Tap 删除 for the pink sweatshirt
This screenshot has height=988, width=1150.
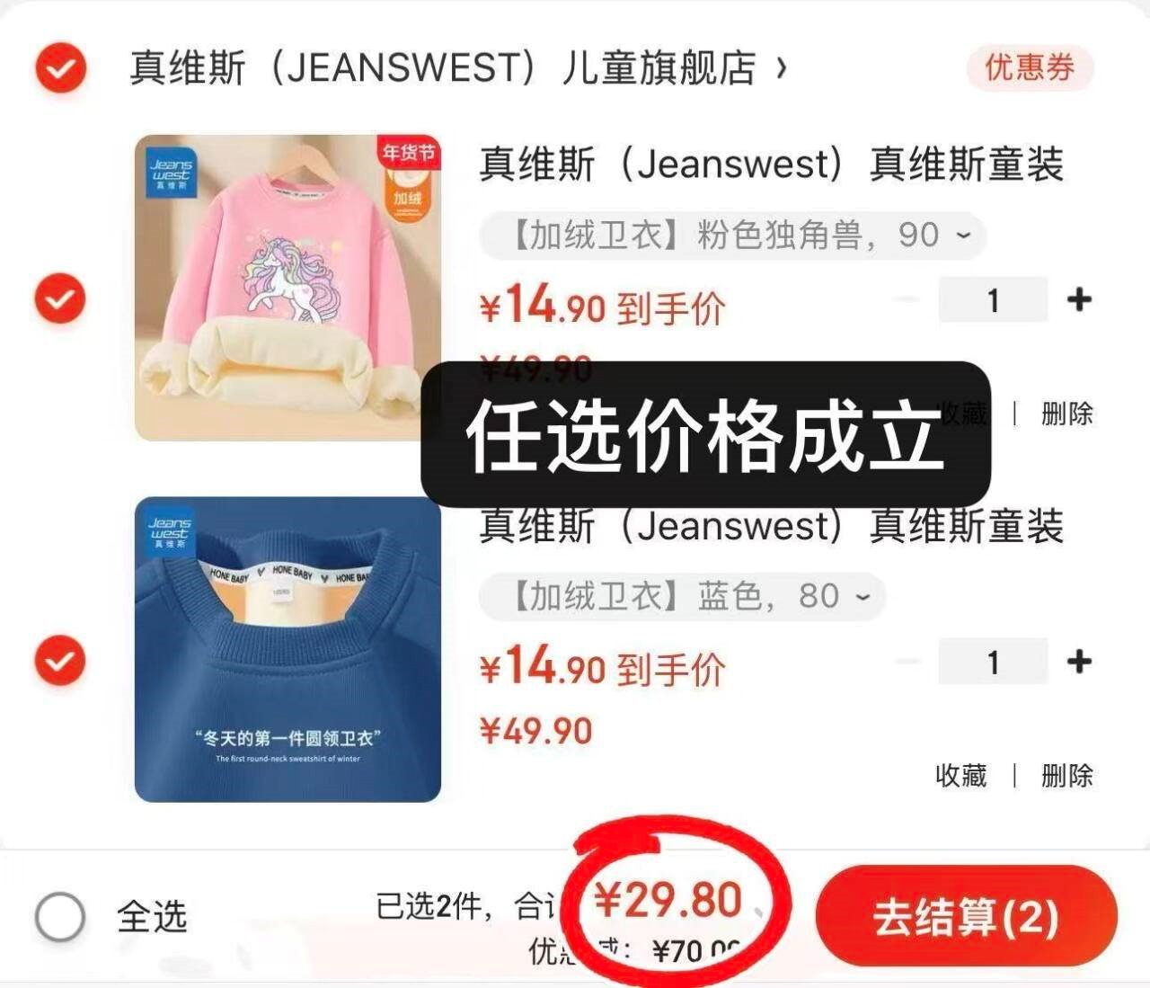pos(1066,414)
